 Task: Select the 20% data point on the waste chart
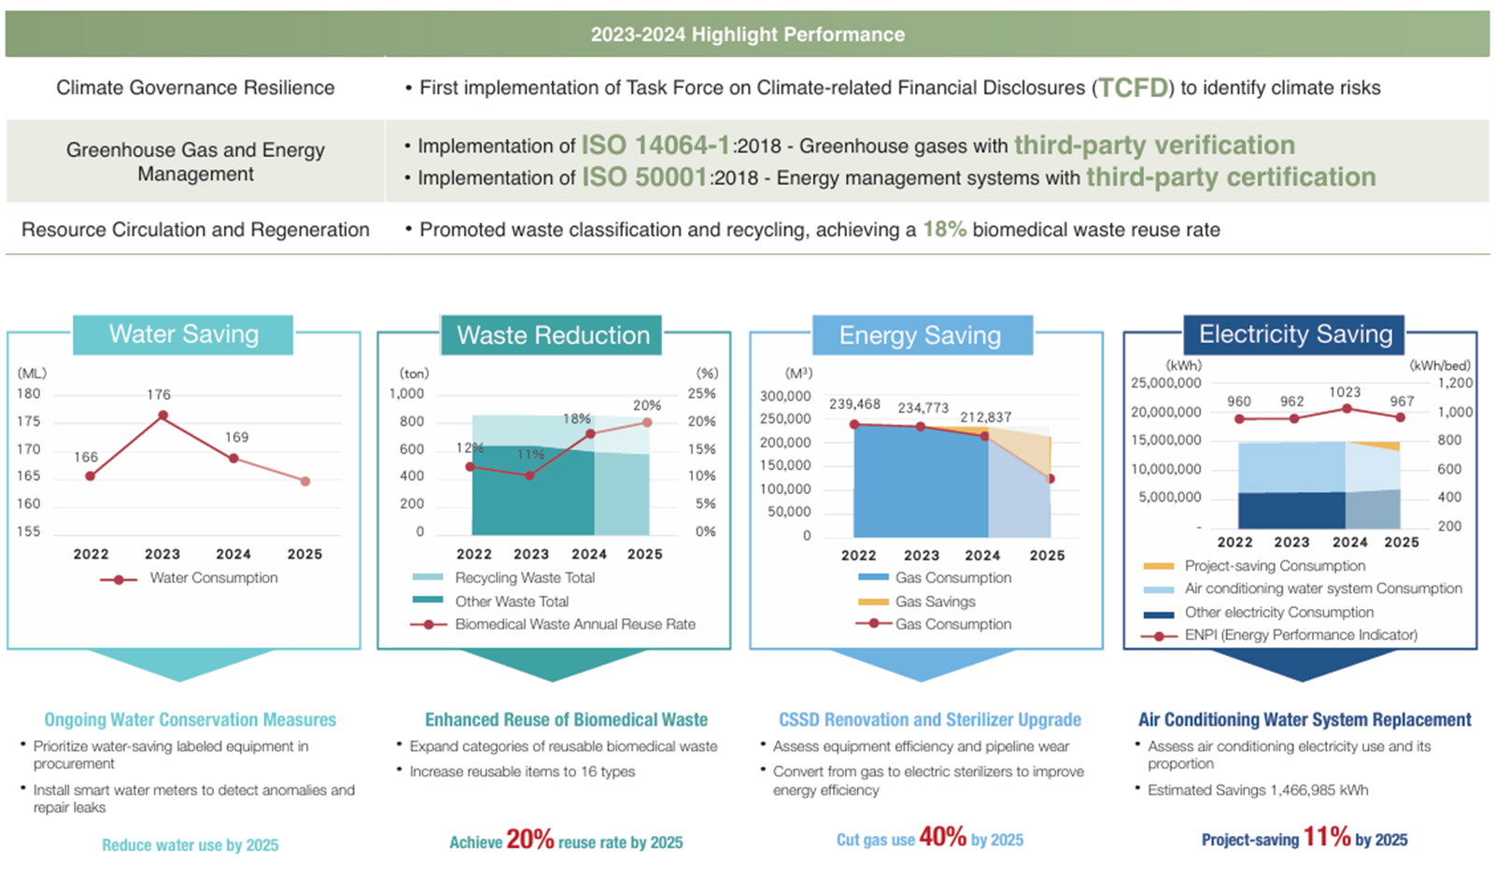[647, 422]
